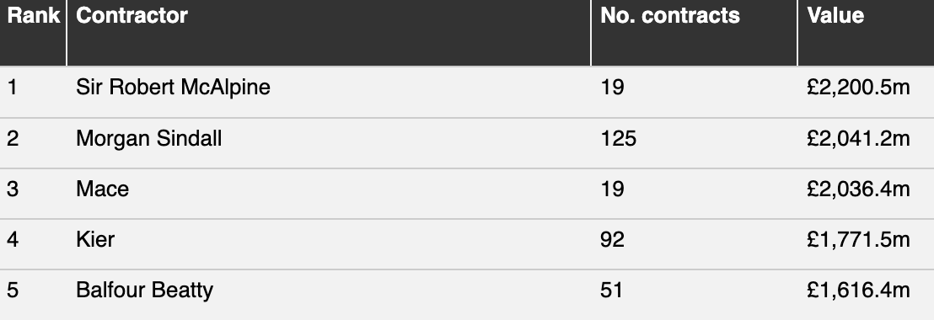Select the Balfour Beatty contractor cell
This screenshot has width=934, height=320.
[x=144, y=291]
